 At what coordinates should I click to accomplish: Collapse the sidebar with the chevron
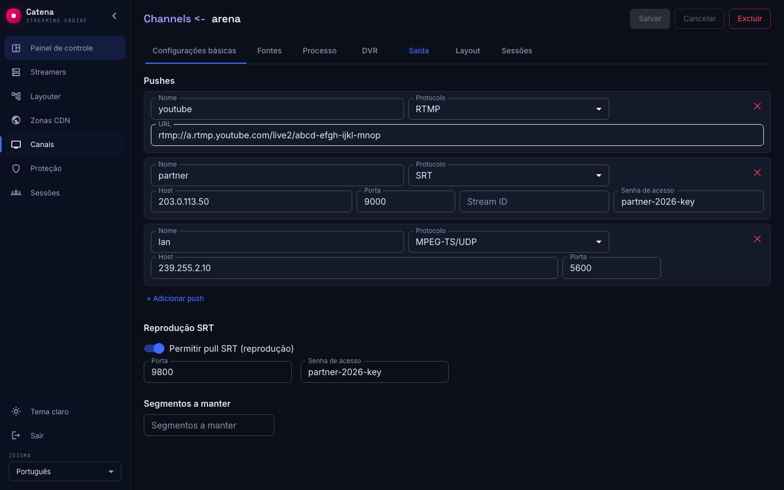tap(114, 16)
